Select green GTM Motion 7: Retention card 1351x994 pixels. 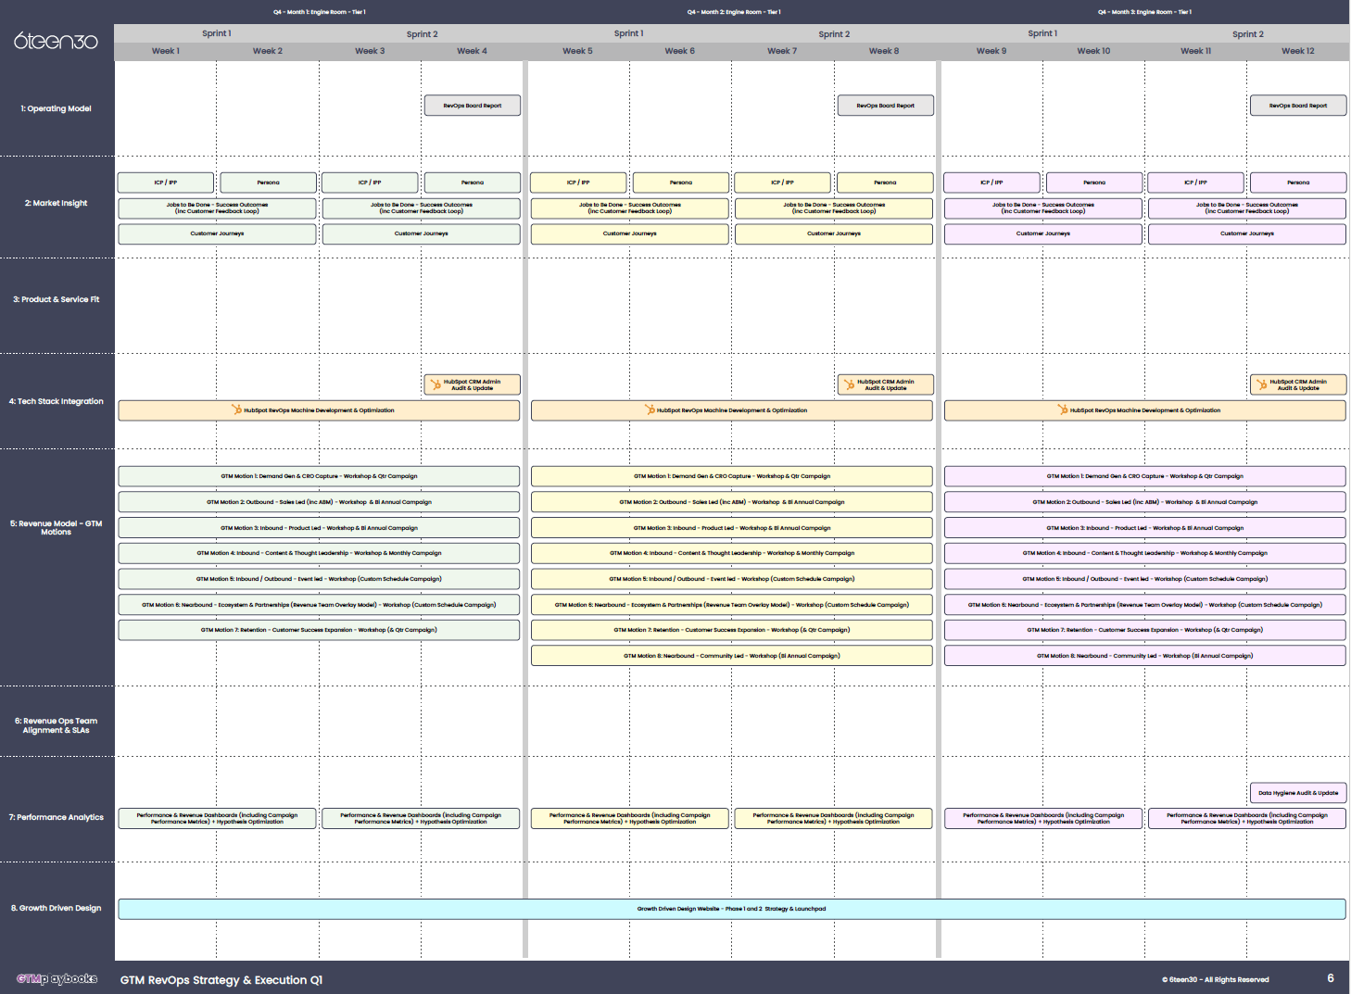(319, 630)
